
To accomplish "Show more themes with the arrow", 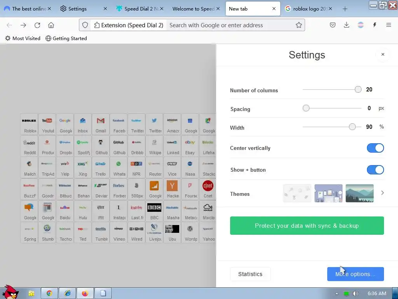I will pos(382,193).
